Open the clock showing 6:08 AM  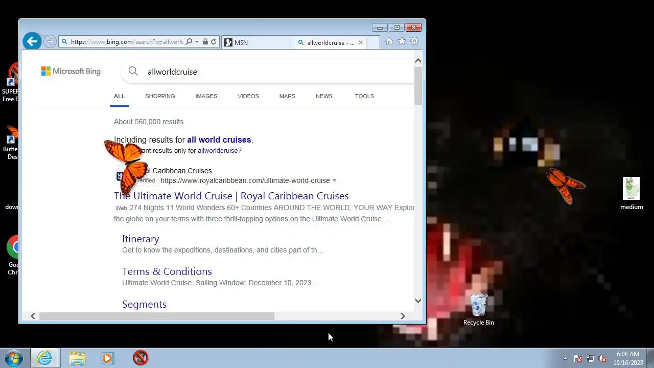click(627, 358)
